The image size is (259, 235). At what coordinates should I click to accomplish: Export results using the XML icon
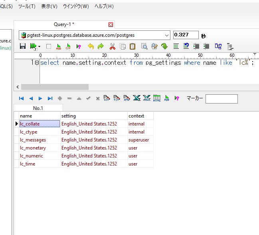coord(127,98)
